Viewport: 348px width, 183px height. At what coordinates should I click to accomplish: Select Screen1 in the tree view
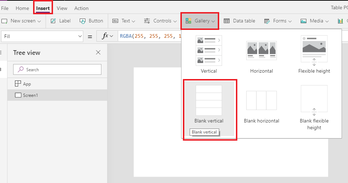tap(57, 95)
